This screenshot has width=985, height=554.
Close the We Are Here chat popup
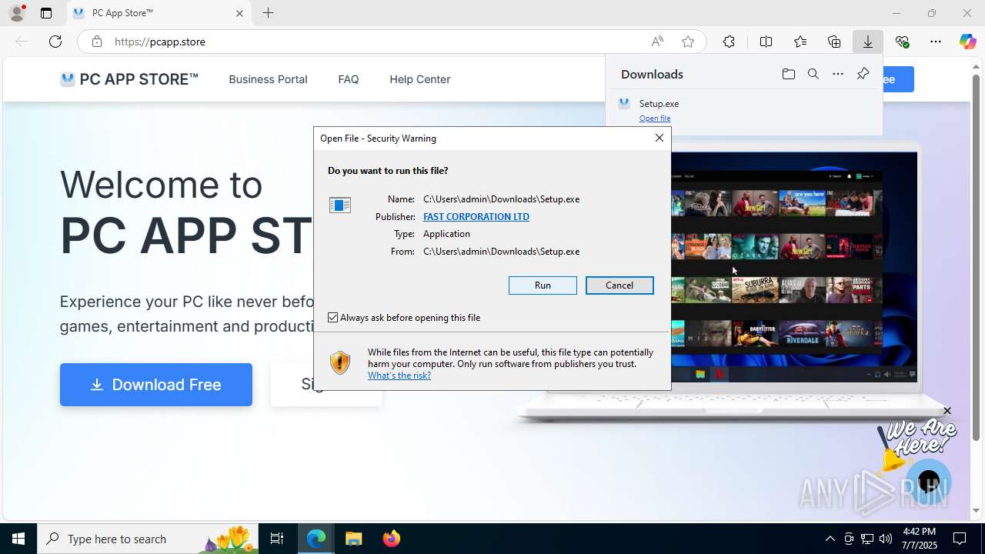pos(947,411)
